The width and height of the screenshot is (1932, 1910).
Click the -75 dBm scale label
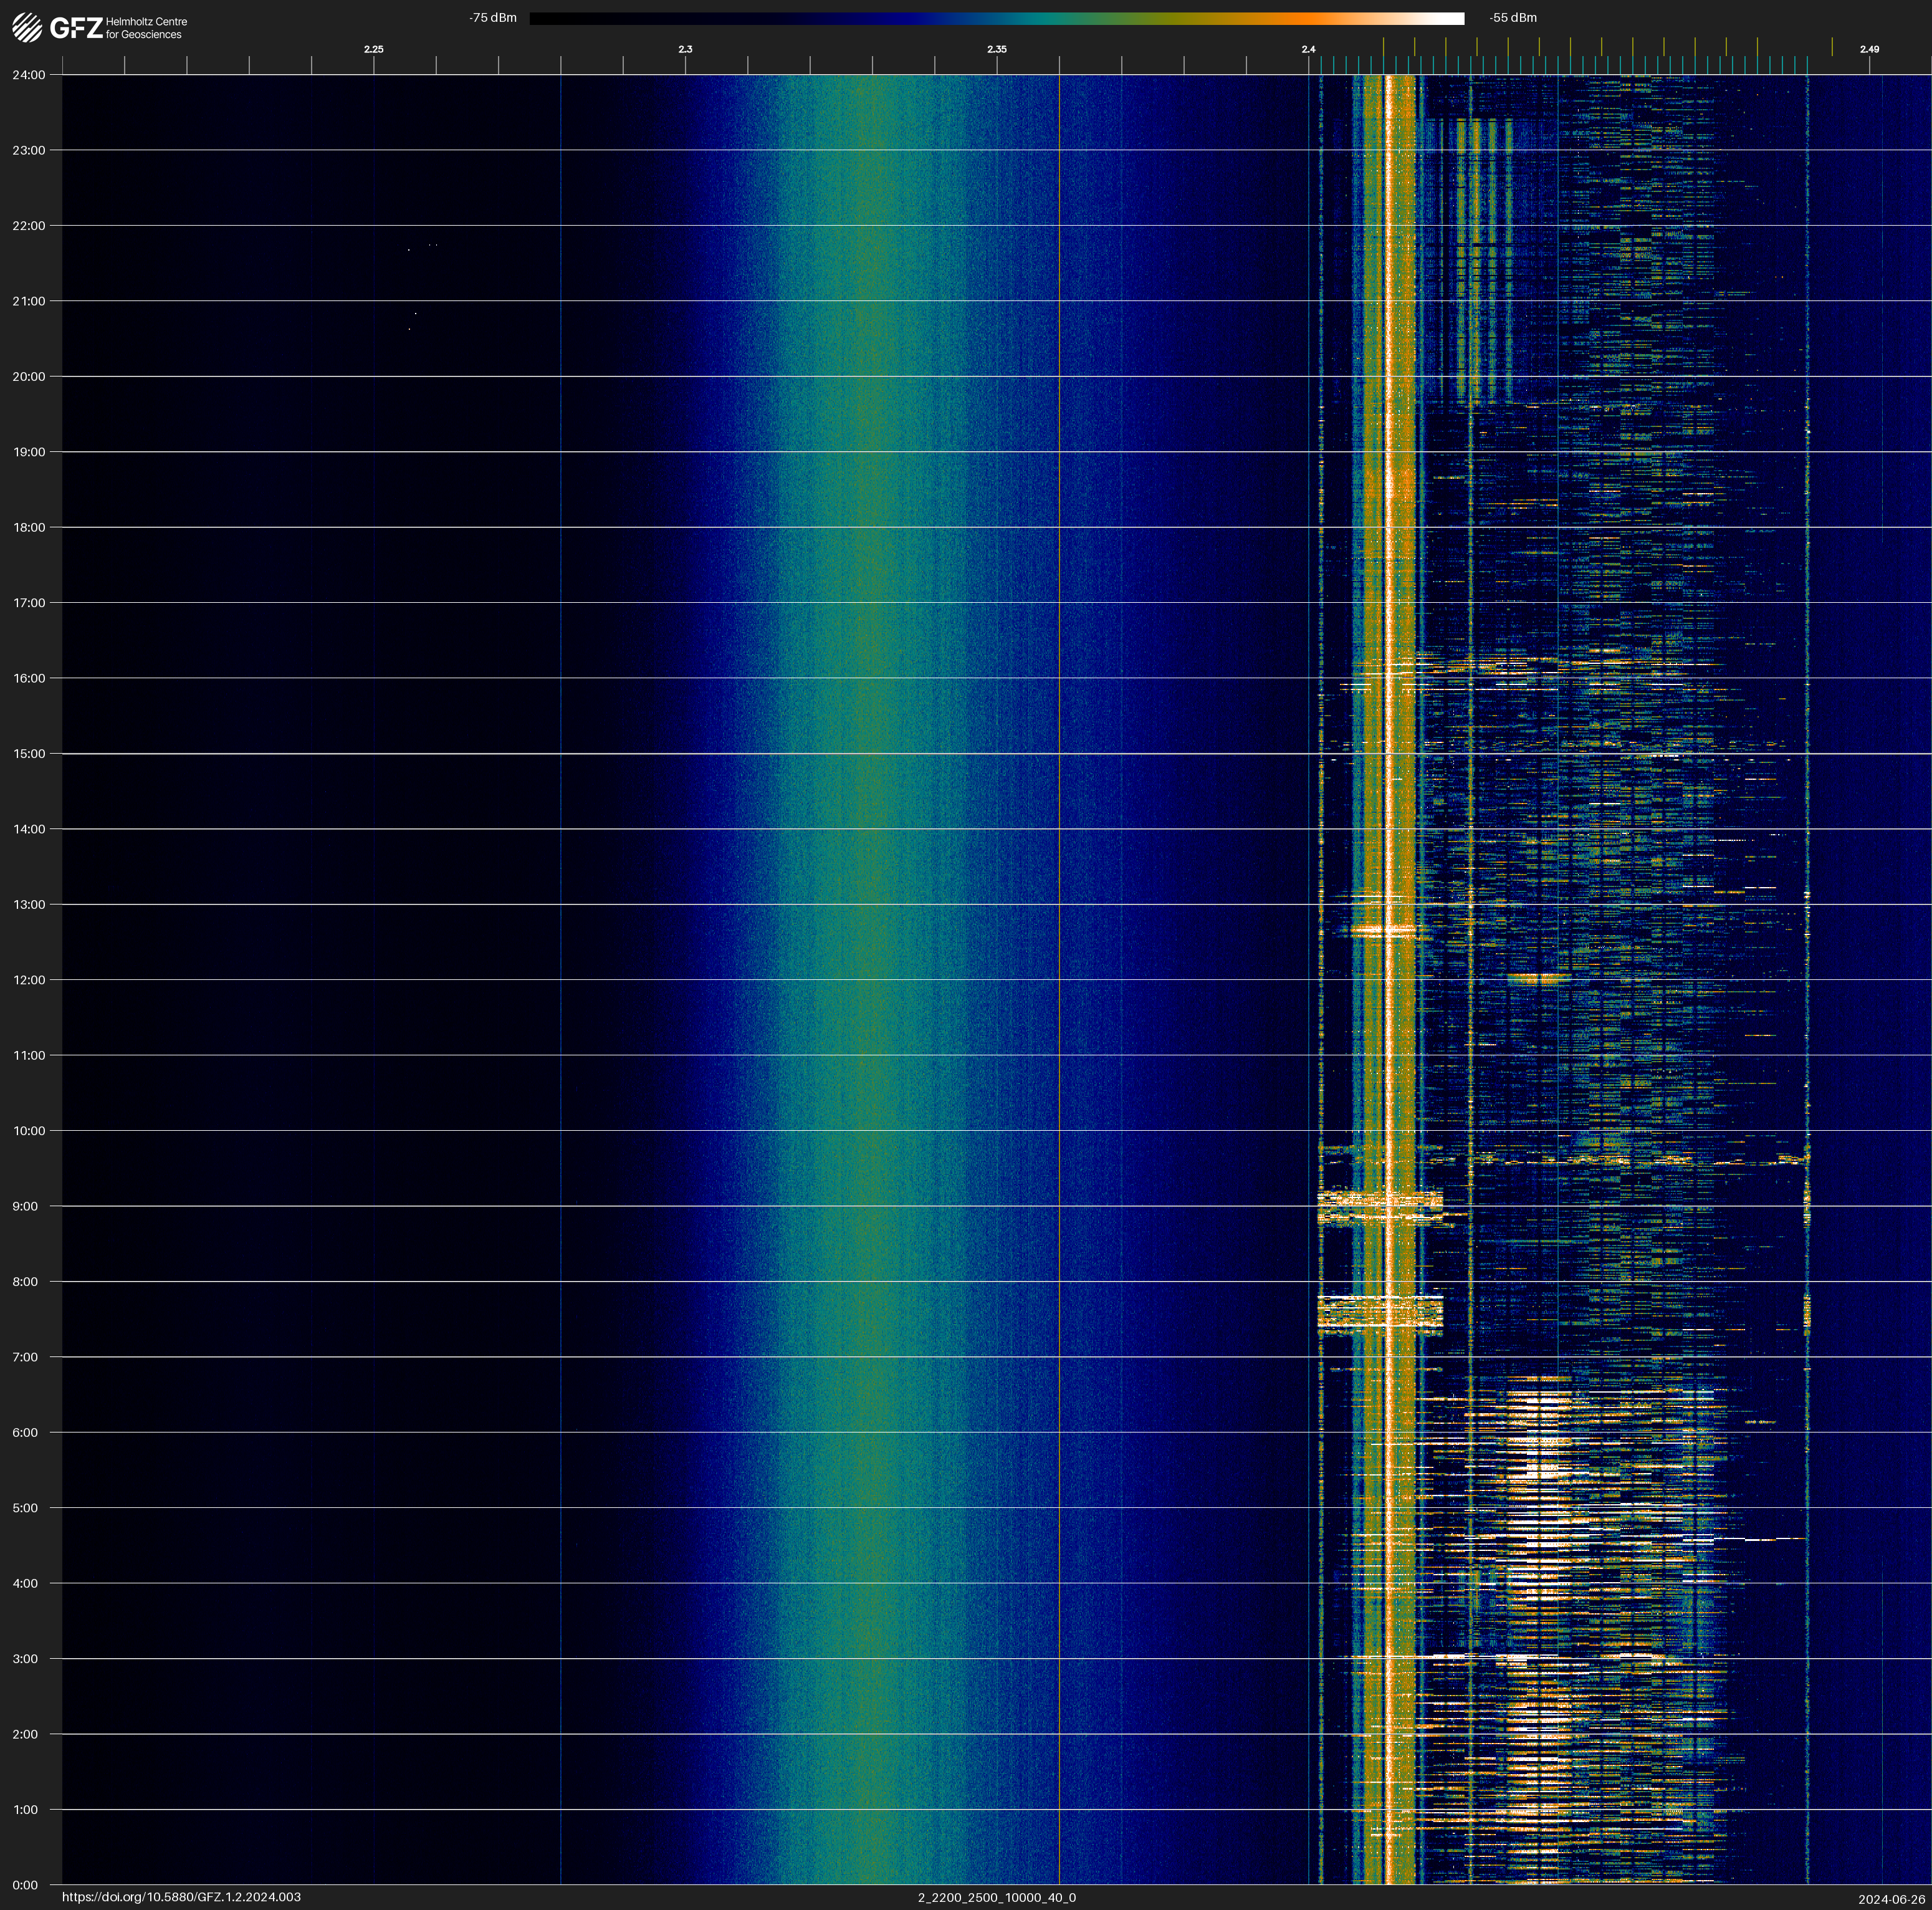coord(493,18)
